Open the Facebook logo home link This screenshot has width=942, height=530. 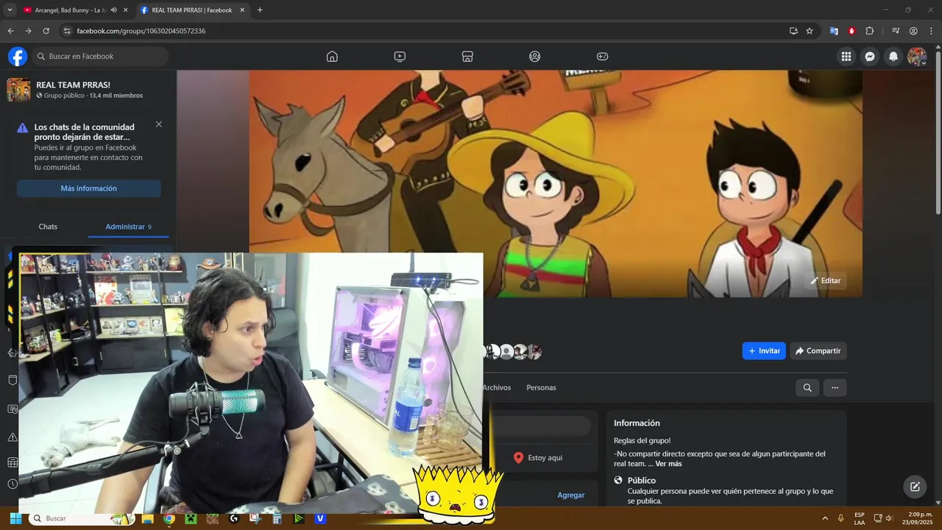coord(18,57)
